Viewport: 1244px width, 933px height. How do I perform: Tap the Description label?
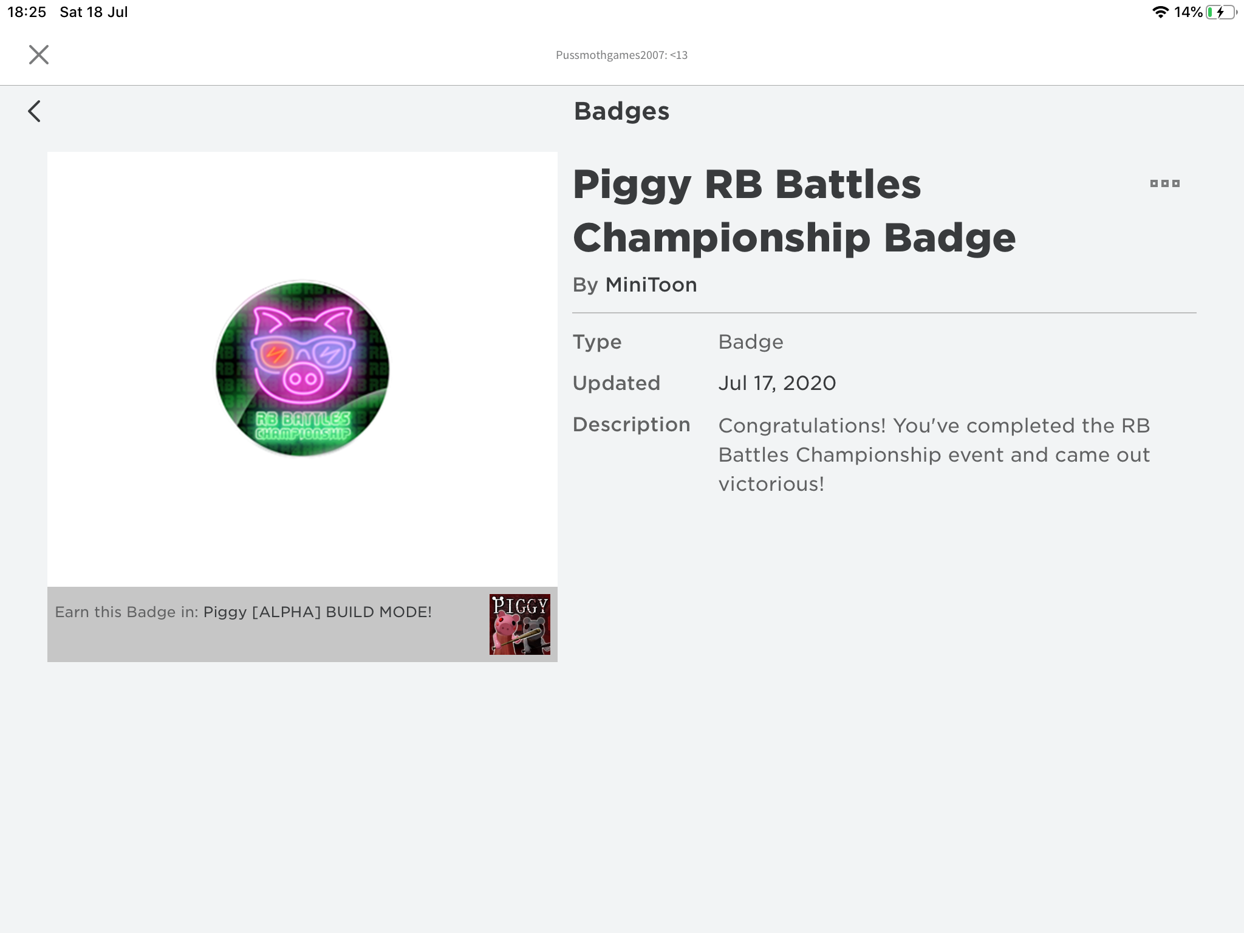(631, 425)
